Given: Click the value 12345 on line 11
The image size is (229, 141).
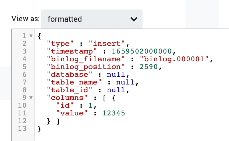Looking at the screenshot, I should click(114, 113).
